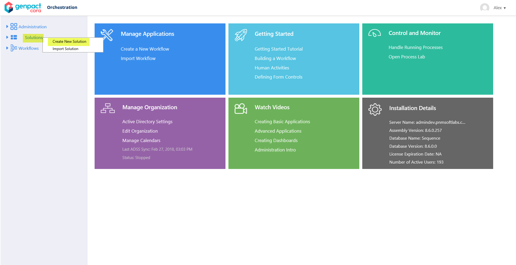Image resolution: width=516 pixels, height=265 pixels.
Task: Expand the Administration tree node
Action: click(7, 26)
